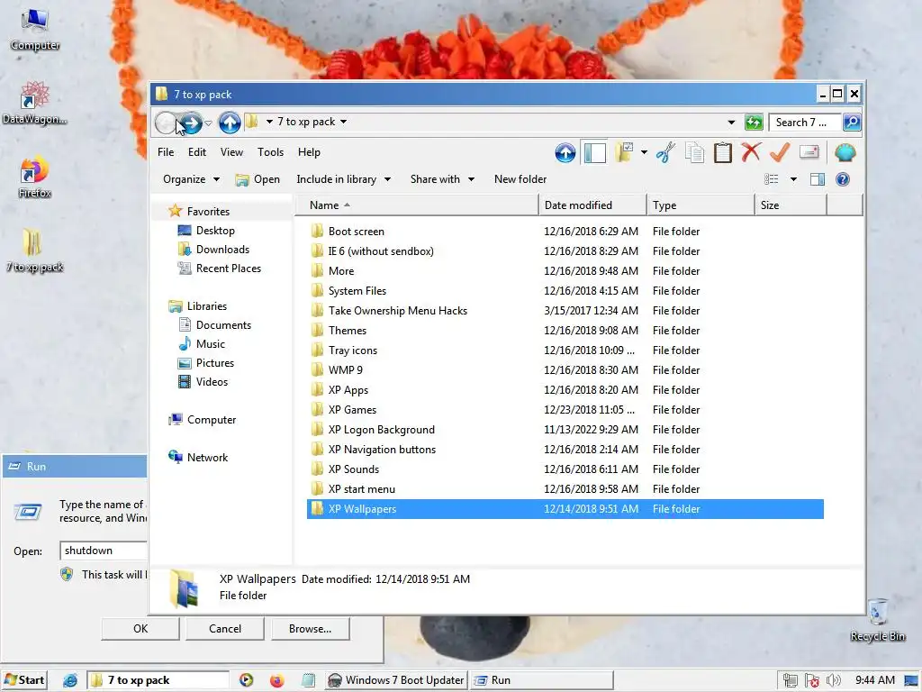Select the Take Ownership Menu Hacks folder
The height and width of the screenshot is (692, 922).
(397, 311)
